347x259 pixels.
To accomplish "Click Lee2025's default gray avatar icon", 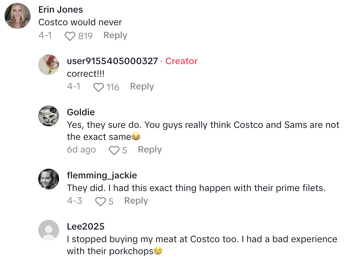I will tap(49, 230).
